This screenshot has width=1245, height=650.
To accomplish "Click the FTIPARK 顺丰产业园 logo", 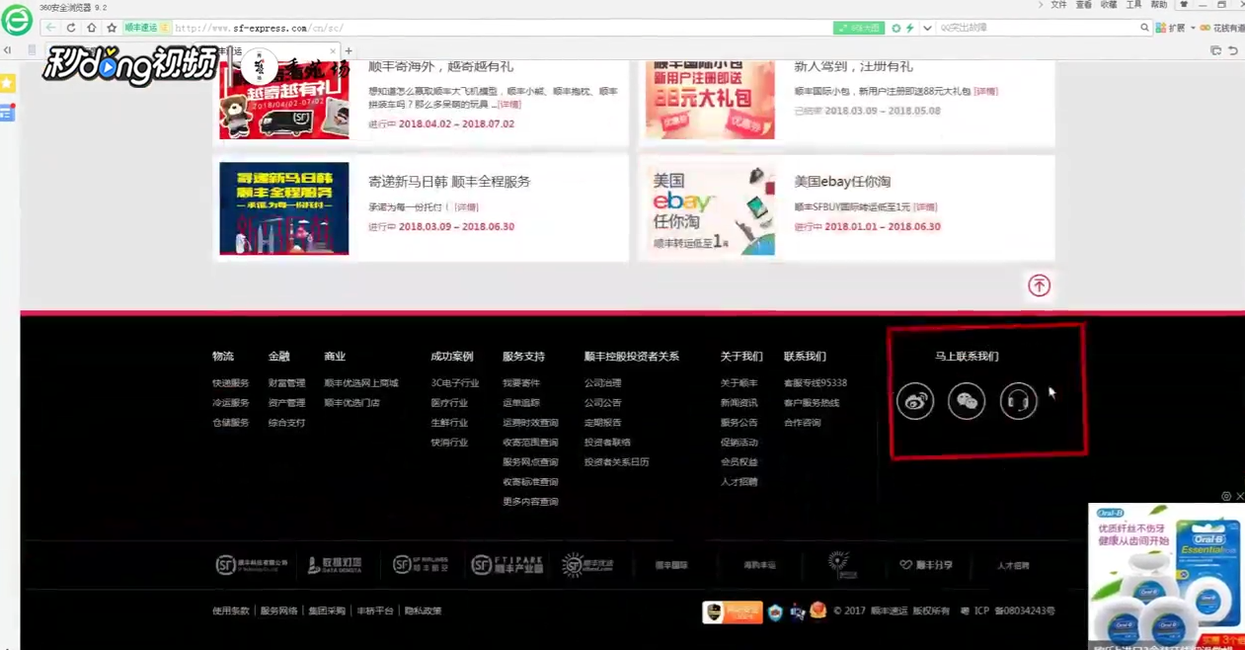I will tap(507, 565).
